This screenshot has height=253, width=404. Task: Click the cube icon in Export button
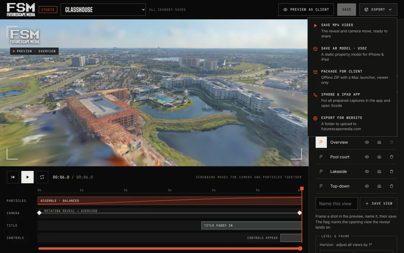[x=366, y=9]
